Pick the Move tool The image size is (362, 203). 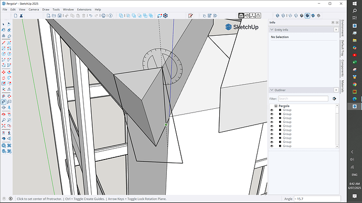pyautogui.click(x=4, y=72)
